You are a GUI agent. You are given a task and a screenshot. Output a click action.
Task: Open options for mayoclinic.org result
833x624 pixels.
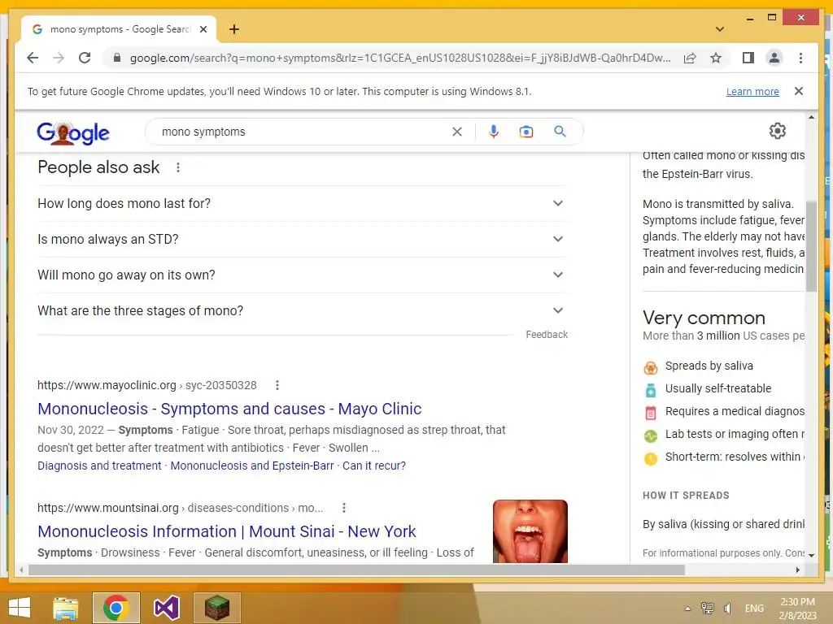pos(277,385)
